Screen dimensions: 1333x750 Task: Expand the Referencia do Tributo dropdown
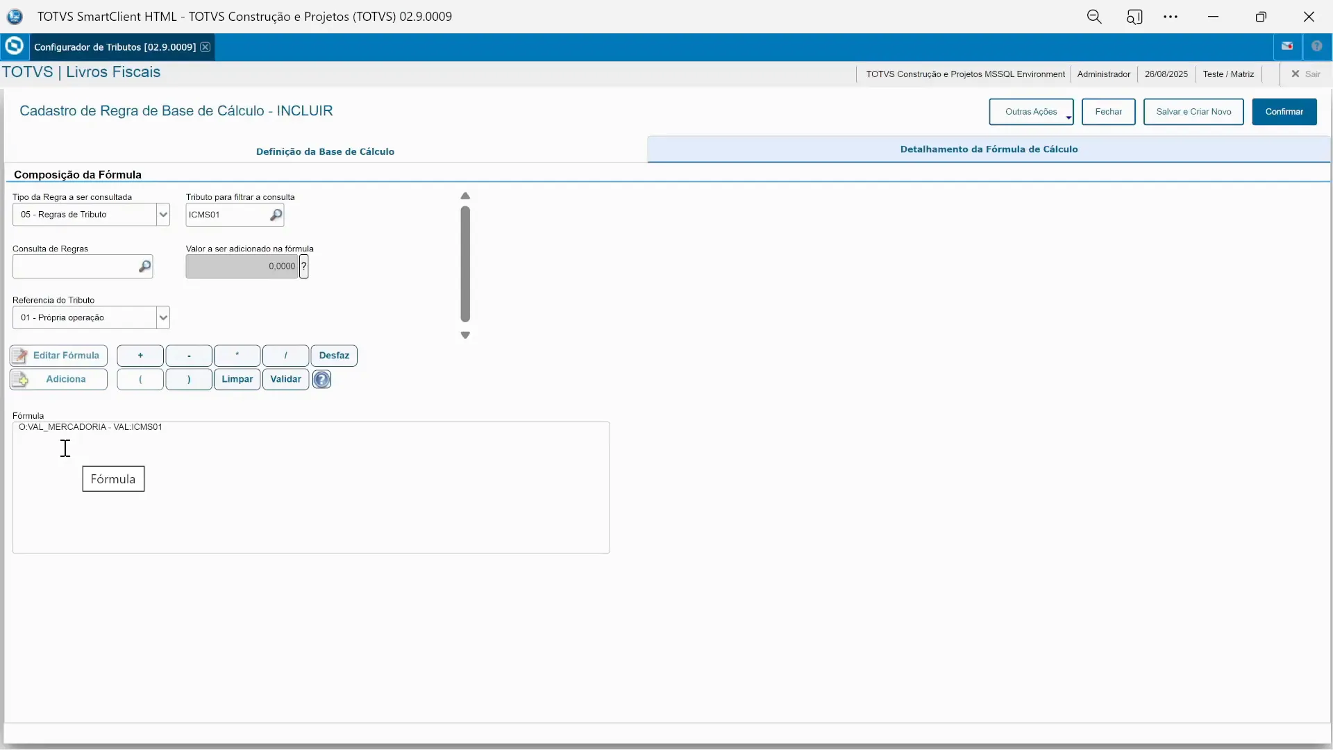[163, 318]
